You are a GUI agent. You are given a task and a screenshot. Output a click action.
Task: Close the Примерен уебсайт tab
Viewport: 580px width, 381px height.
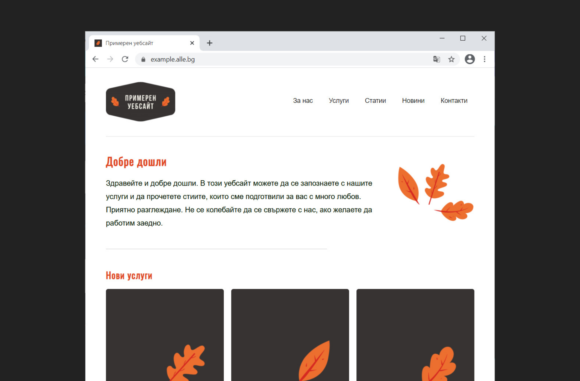pyautogui.click(x=192, y=43)
